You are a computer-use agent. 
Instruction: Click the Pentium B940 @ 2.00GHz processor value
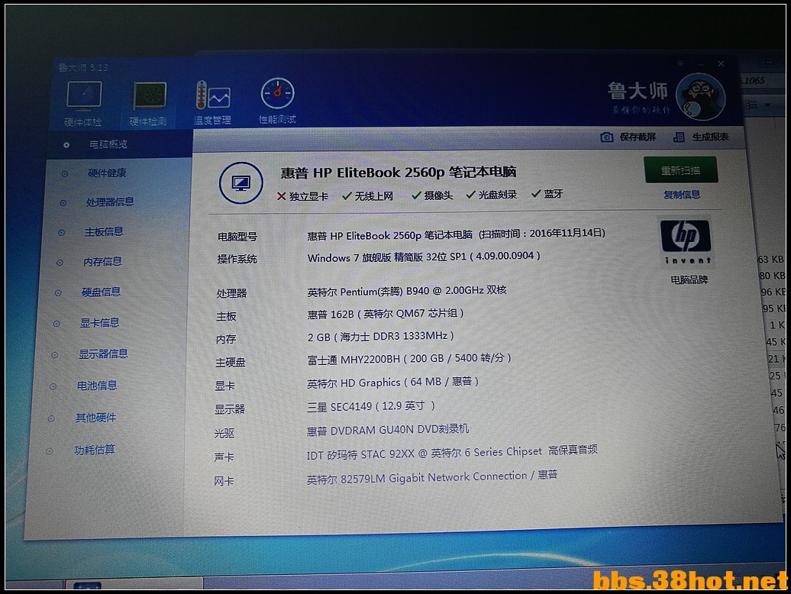pos(407,290)
